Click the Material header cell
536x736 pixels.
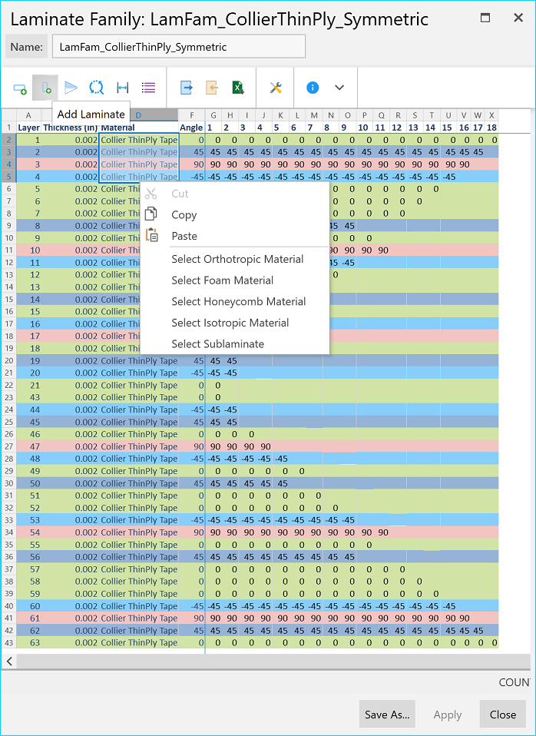point(139,128)
